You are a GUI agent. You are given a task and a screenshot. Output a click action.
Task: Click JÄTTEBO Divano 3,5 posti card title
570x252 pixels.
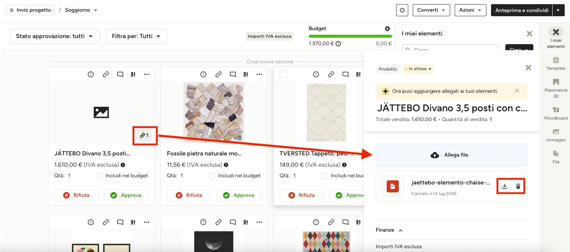tap(92, 154)
